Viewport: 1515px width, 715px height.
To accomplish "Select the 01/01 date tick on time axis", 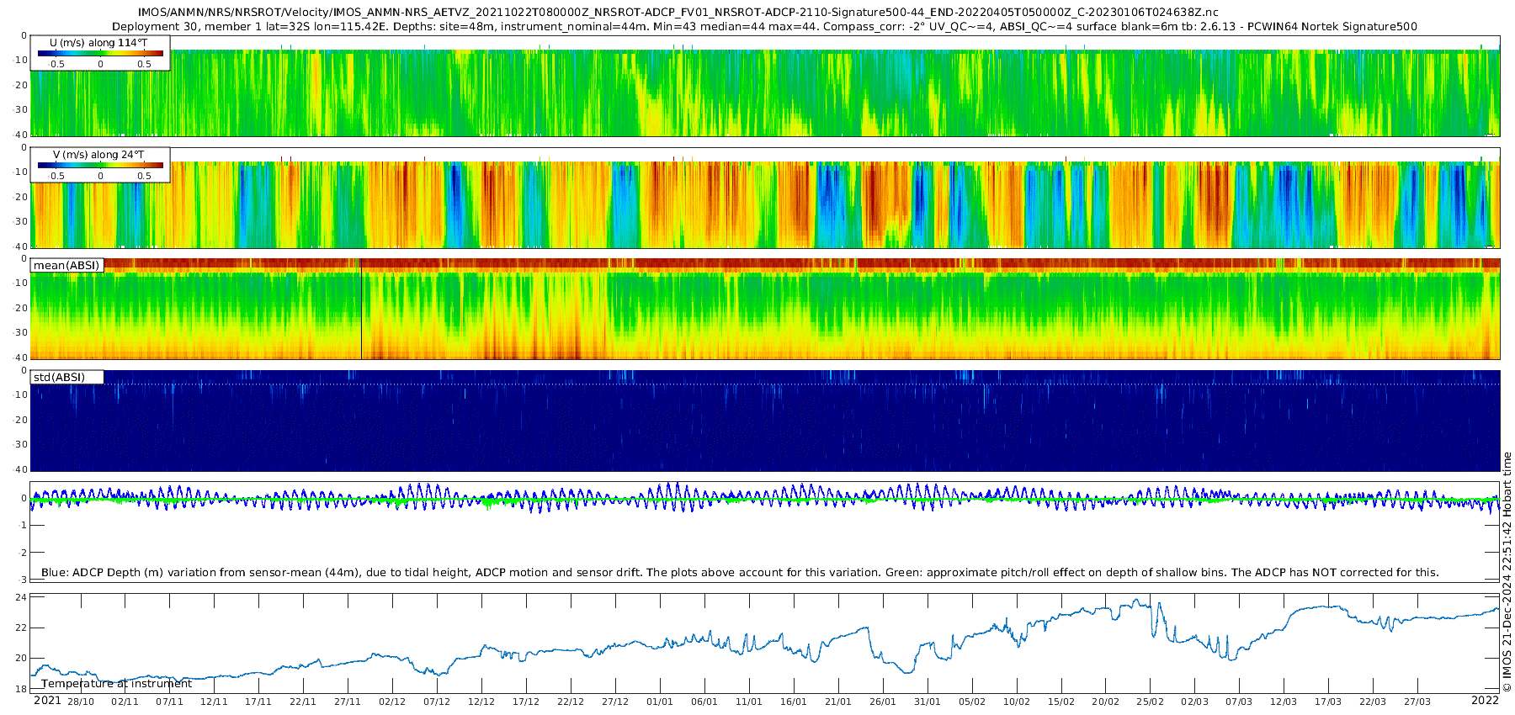I will click(x=660, y=702).
